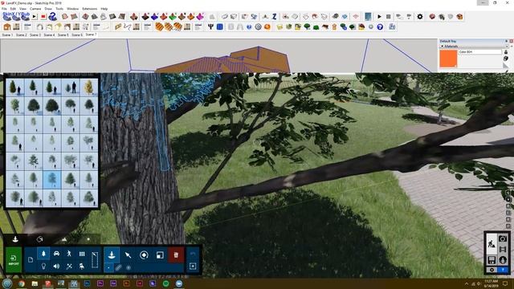Switch to the Scene 7 tab

tap(91, 35)
